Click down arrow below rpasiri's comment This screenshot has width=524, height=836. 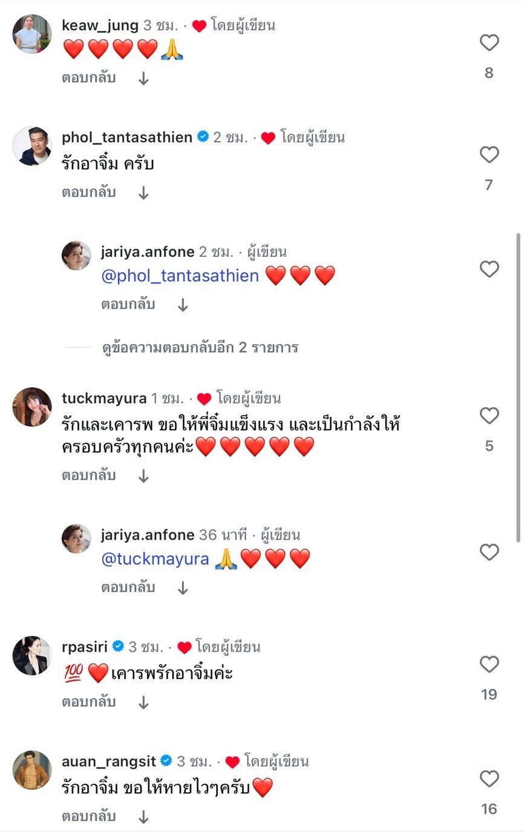click(x=143, y=703)
